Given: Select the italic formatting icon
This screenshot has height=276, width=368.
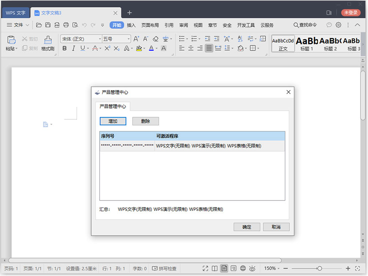Looking at the screenshot, I should [x=73, y=48].
